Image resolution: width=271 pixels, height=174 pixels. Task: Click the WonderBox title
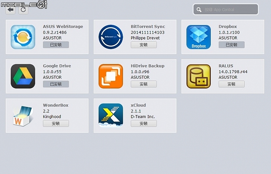coord(56,105)
